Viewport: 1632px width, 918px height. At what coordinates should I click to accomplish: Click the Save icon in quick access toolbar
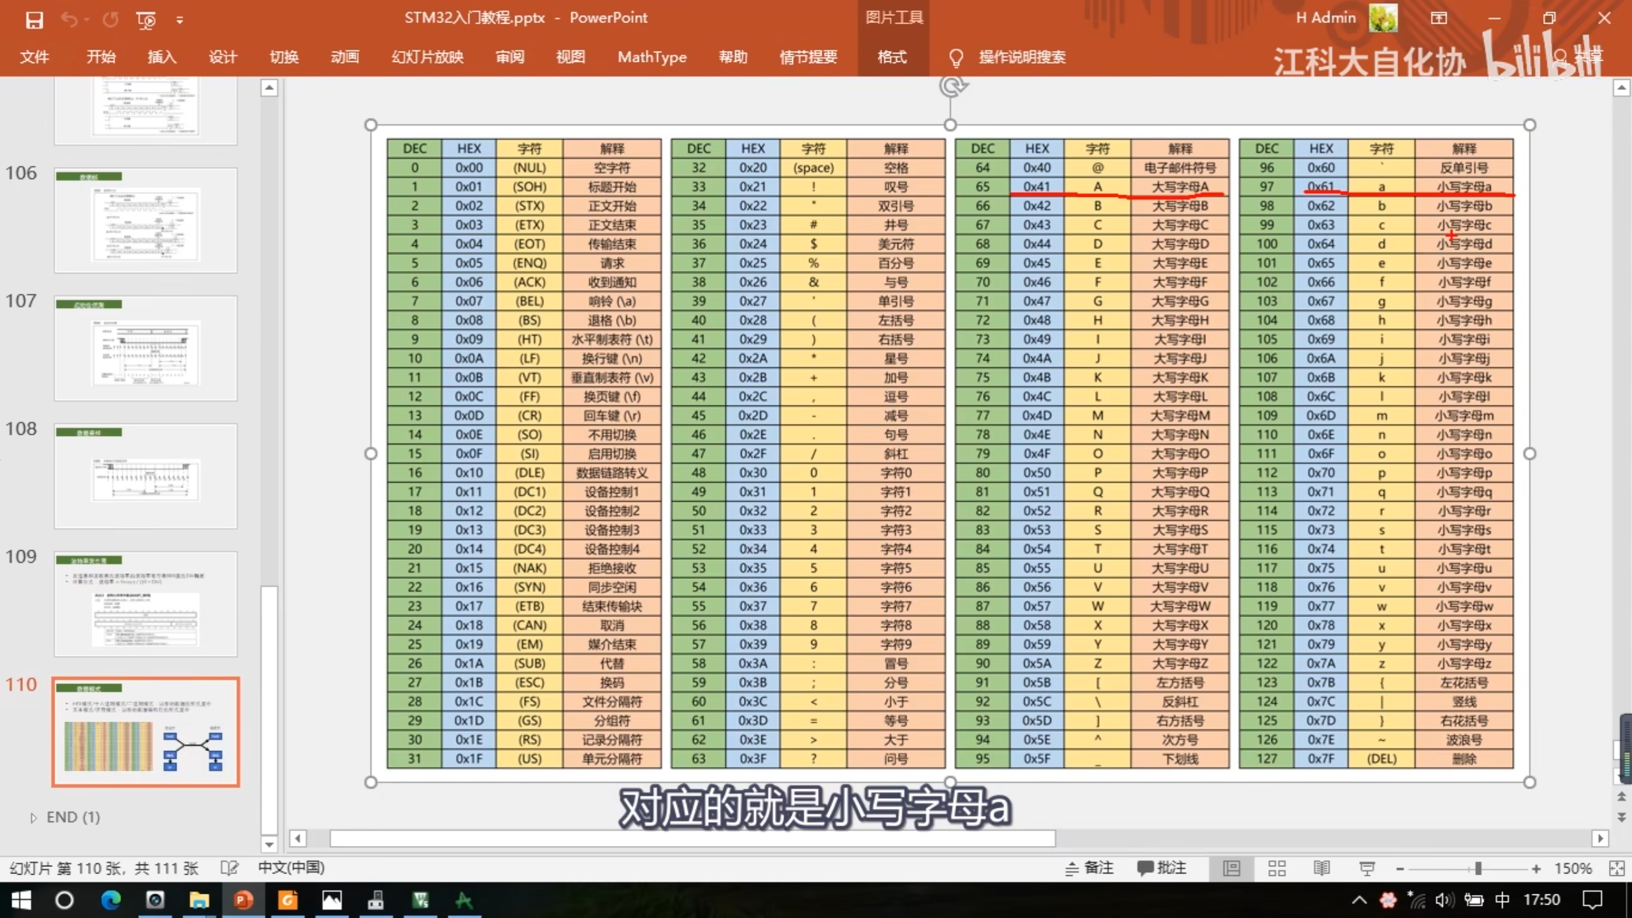click(34, 20)
